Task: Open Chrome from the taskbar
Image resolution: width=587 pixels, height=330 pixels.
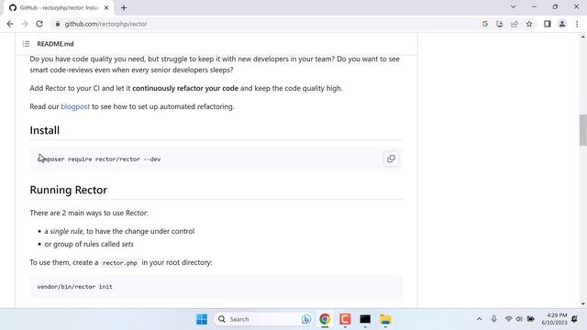Action: click(x=325, y=319)
